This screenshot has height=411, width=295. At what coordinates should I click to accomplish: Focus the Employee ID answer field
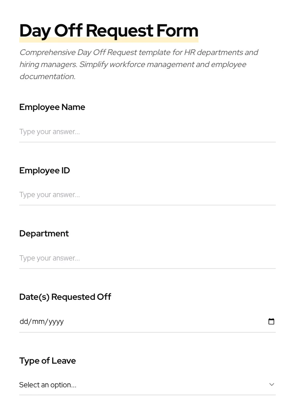(x=147, y=195)
